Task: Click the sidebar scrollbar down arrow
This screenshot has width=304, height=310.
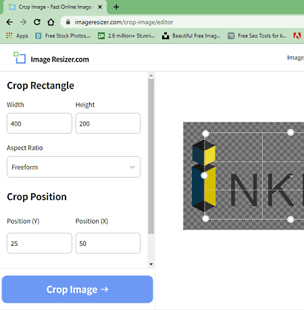Action: (151, 264)
